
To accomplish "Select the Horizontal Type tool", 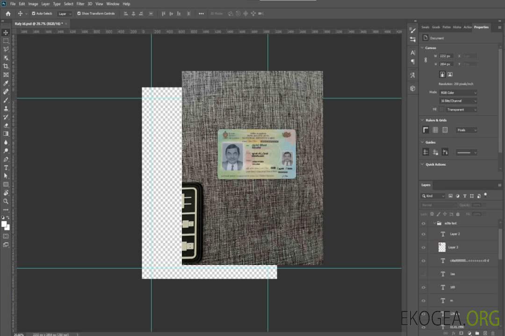I will [x=6, y=168].
